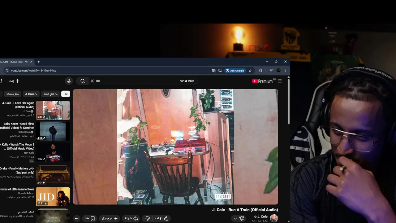Go to YouTube Premium home logo

point(262,81)
